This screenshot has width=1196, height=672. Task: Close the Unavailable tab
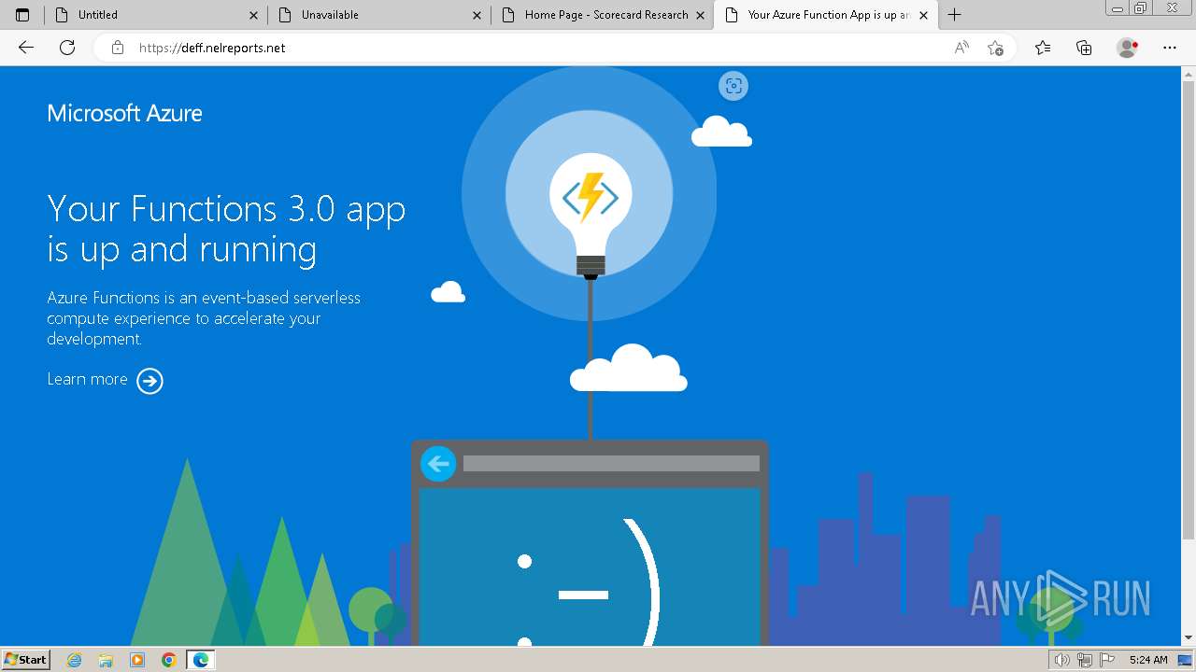pos(477,15)
